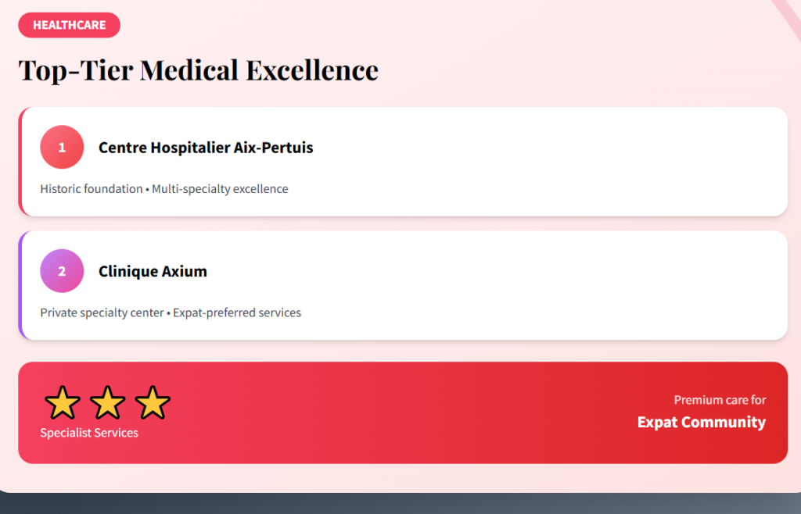Click the middle gold star icon

(108, 403)
